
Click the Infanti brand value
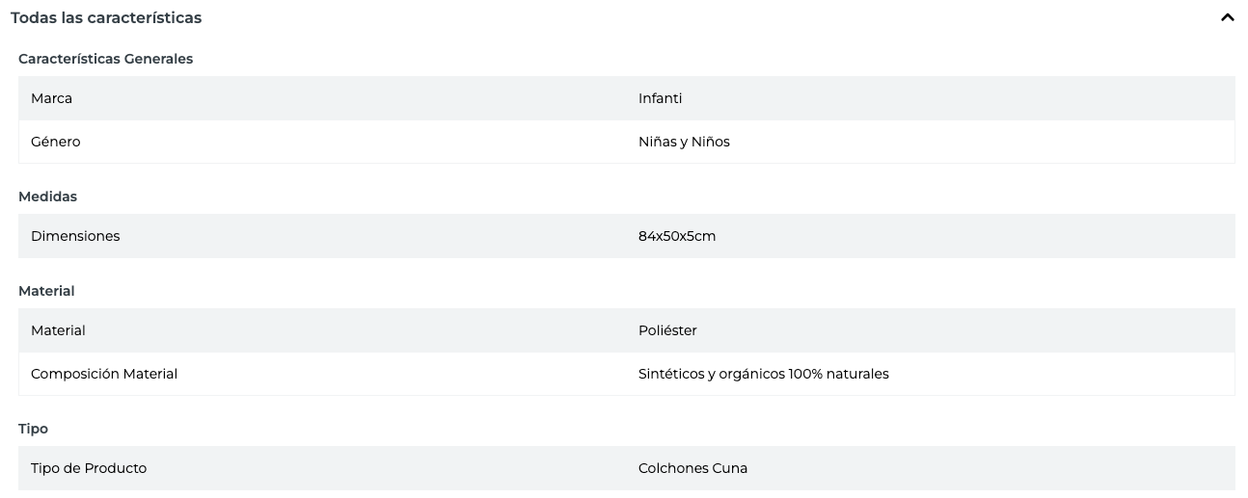[x=660, y=98]
